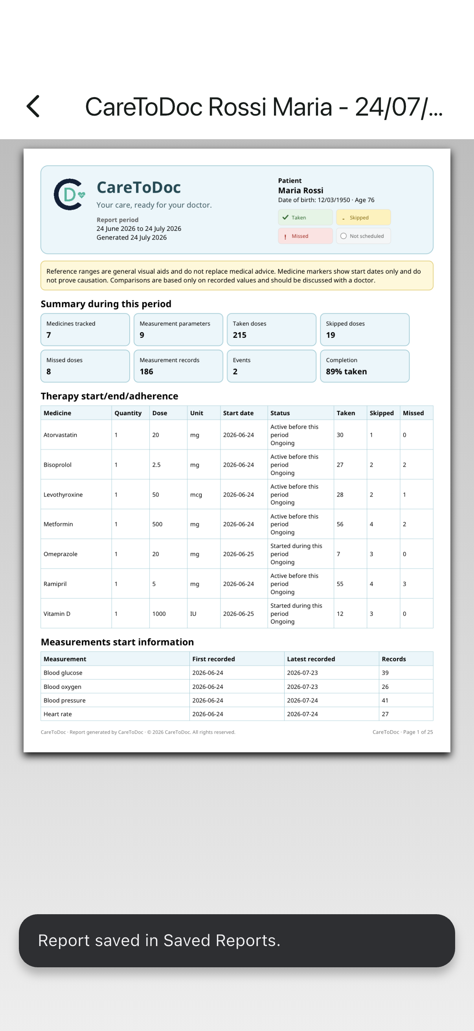Click 'Generated 24 July 2026' text

click(131, 238)
